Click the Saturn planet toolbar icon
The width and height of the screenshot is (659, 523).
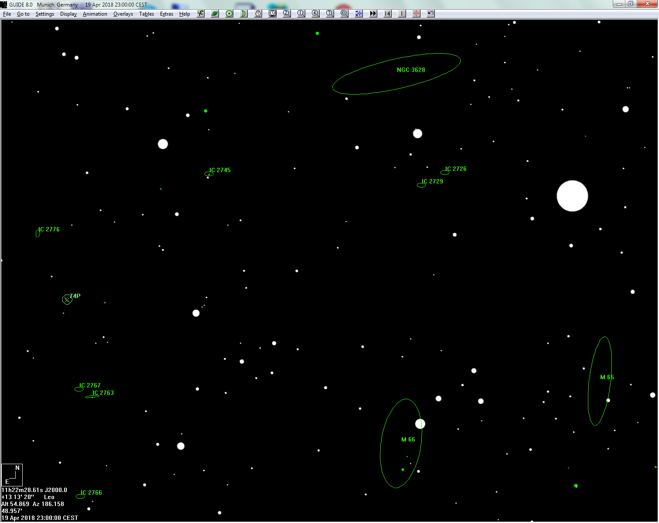[x=215, y=14]
